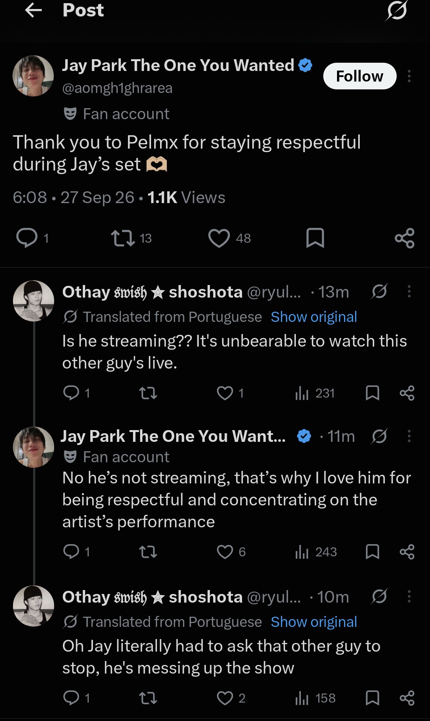Open more options on the 13m reply
This screenshot has height=721, width=430.
(409, 291)
